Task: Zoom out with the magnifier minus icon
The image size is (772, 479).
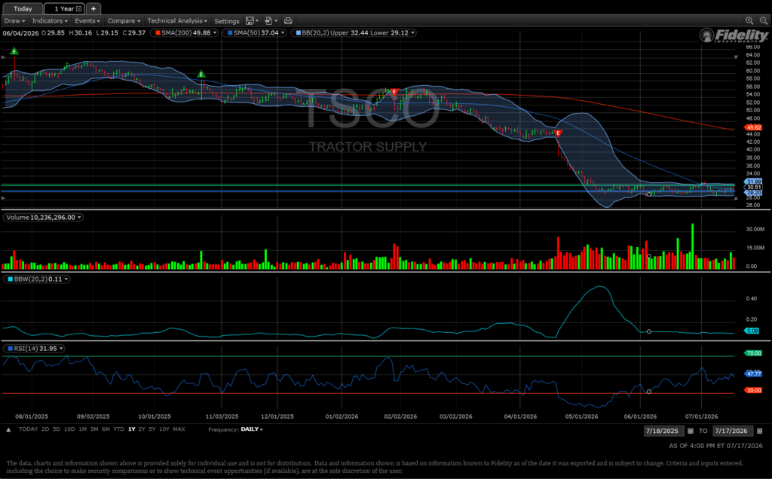Action: pos(764,20)
